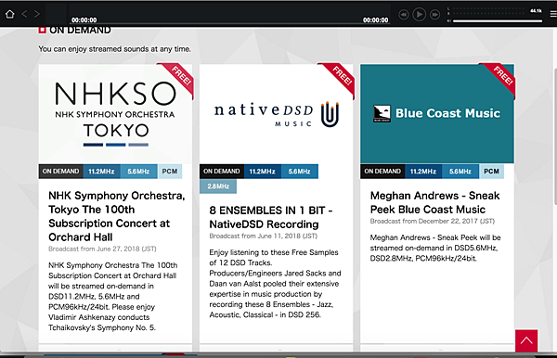Start playback with the play button
The width and height of the screenshot is (557, 358).
(420, 15)
